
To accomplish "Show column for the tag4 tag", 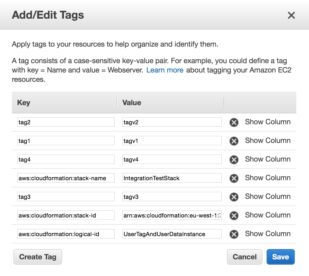I will click(x=268, y=159).
